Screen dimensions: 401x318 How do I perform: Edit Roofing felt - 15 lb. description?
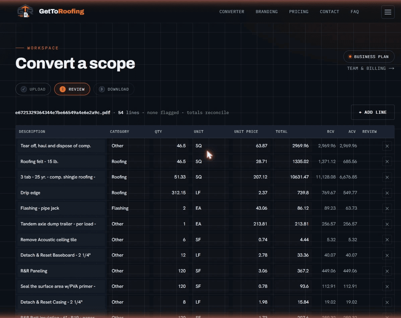tap(61, 161)
